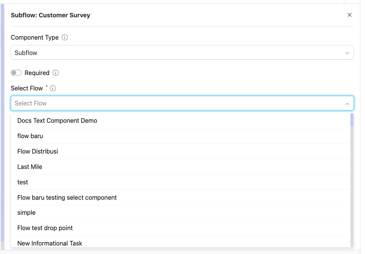Viewport: 365px width, 254px height.
Task: Click the info icon next to Required
Action: (55, 73)
